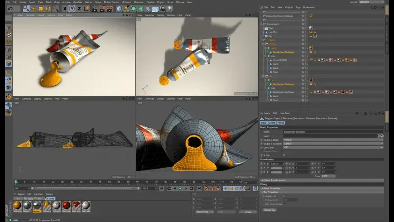Image resolution: width=394 pixels, height=222 pixels.
Task: Select the Oil tubes material layer tab
Action: click(50, 198)
